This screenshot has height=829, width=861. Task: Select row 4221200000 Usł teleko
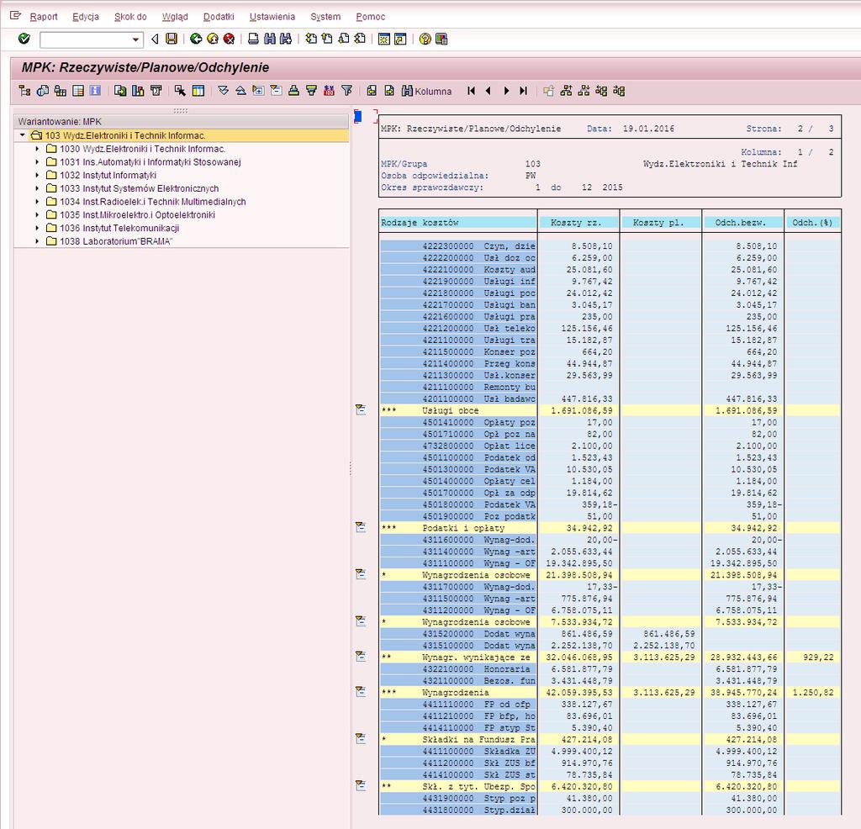(458, 328)
